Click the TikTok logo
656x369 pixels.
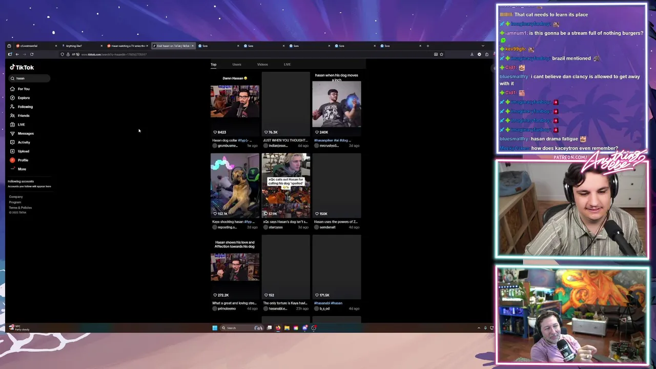click(x=22, y=67)
